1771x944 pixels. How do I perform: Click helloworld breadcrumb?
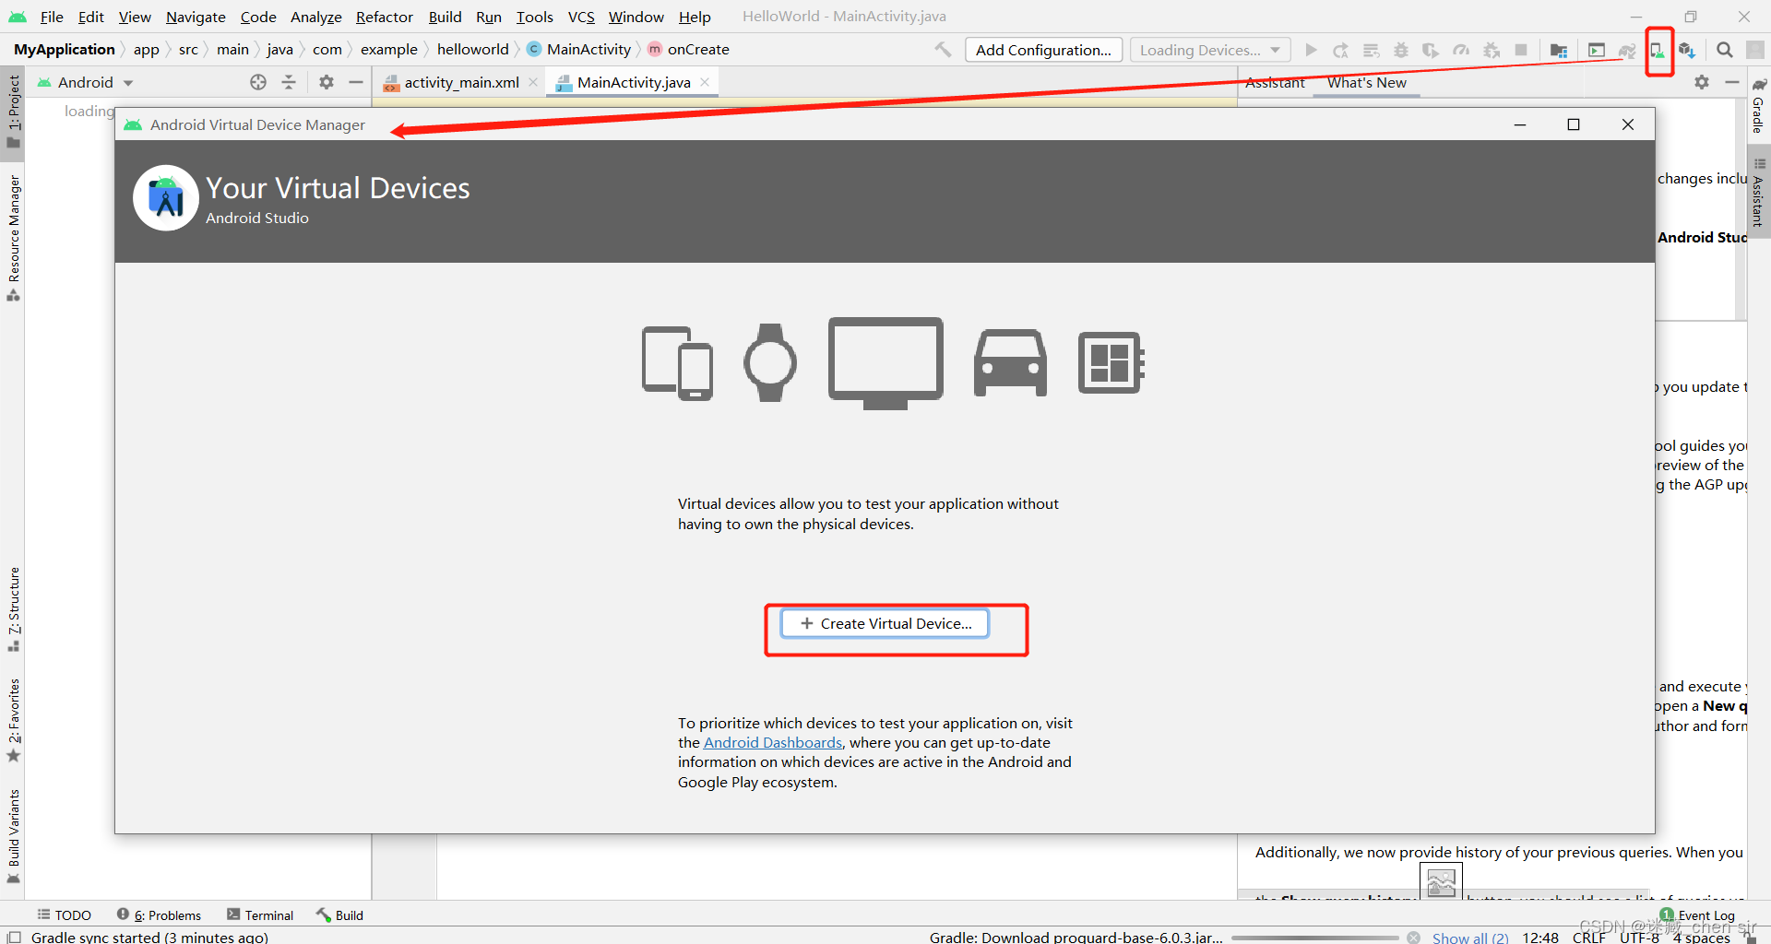click(x=473, y=49)
